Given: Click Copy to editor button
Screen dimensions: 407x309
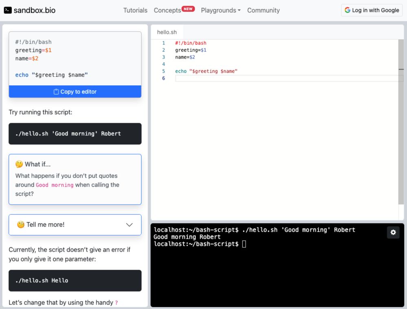Looking at the screenshot, I should click(75, 91).
